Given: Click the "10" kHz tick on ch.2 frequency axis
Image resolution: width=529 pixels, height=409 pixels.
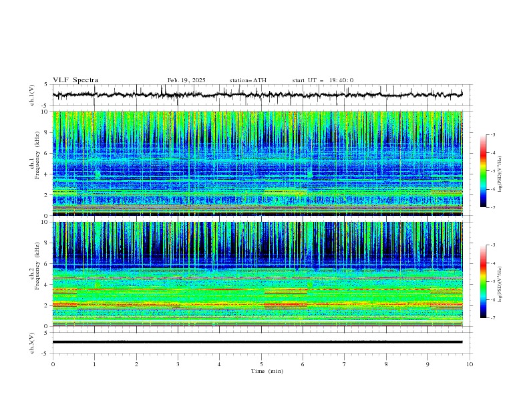Looking at the screenshot, I should (x=45, y=222).
